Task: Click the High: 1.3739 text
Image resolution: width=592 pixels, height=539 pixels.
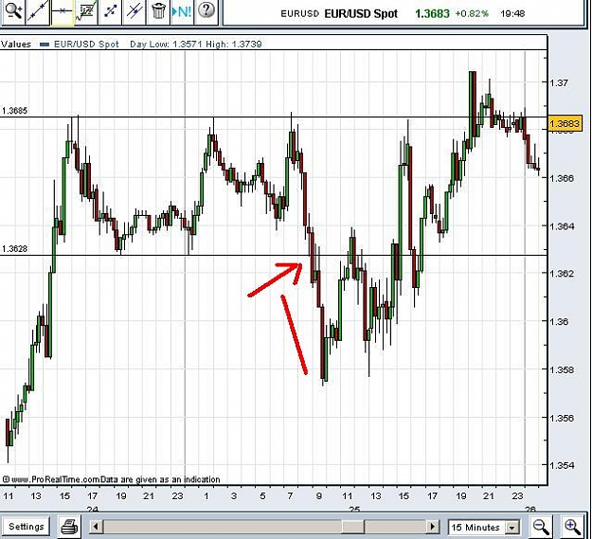Action: click(234, 45)
